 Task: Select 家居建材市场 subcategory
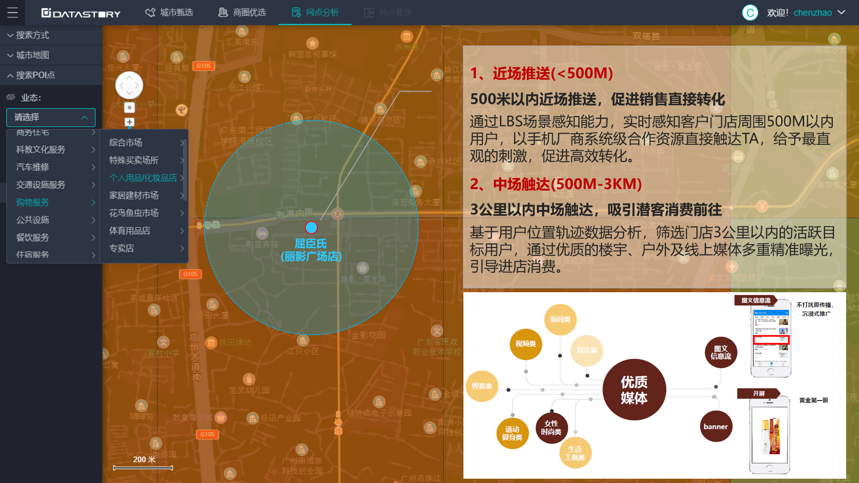(144, 196)
